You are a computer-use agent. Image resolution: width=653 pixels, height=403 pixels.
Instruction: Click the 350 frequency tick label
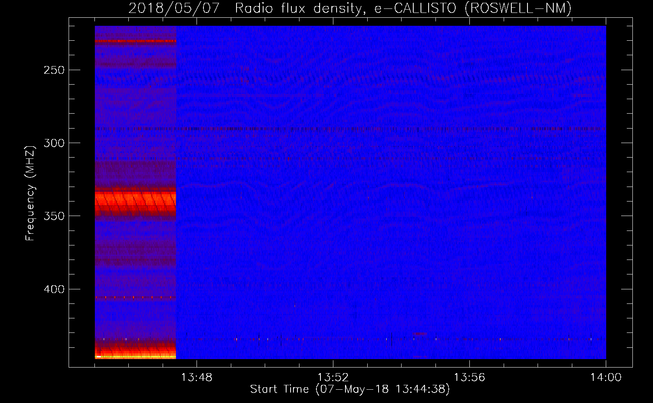[54, 216]
